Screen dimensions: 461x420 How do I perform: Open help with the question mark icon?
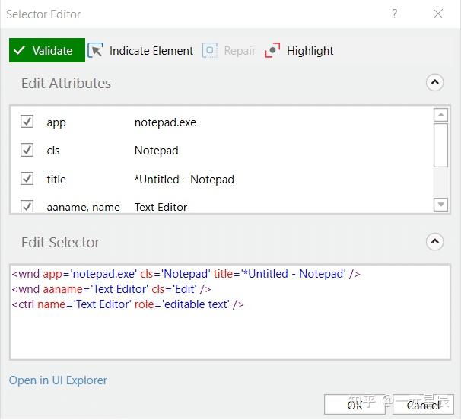395,14
